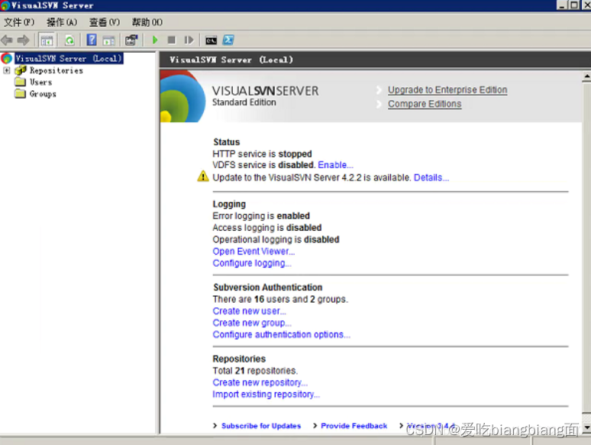This screenshot has height=445, width=591.
Task: Select the Repositories tree item
Action: point(57,70)
